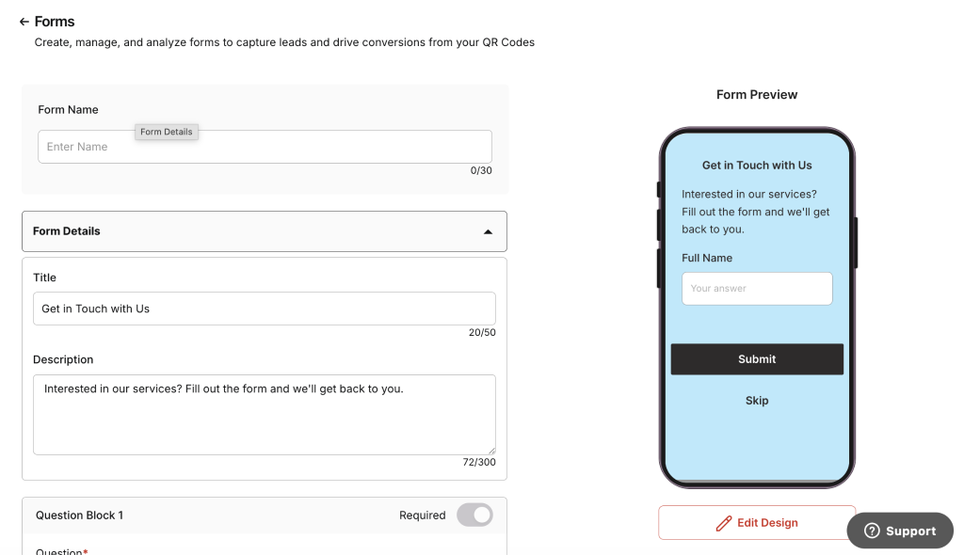Open the Edit Design button
This screenshot has width=964, height=555.
click(757, 523)
